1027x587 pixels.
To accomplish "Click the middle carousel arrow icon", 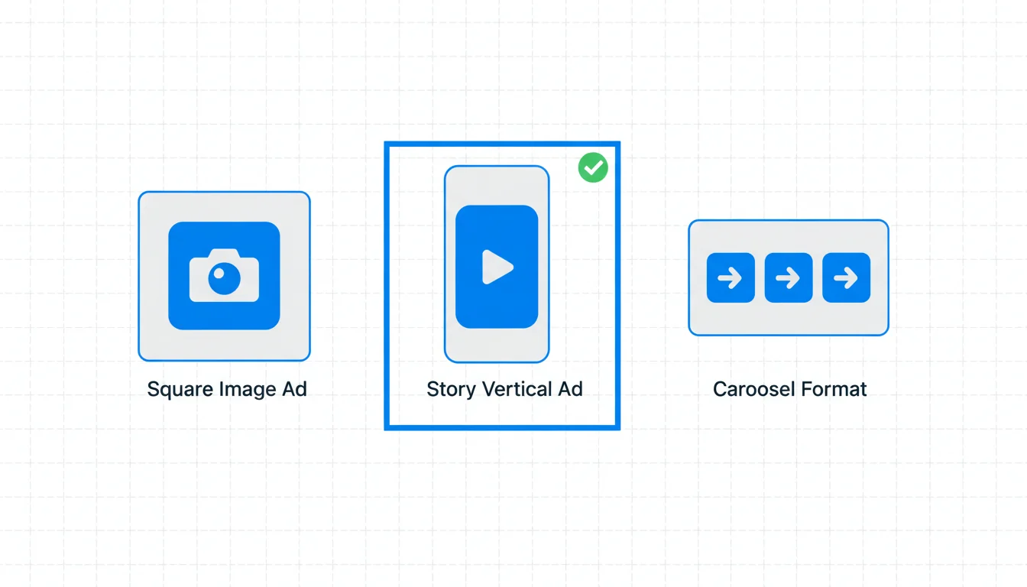I will coord(788,277).
